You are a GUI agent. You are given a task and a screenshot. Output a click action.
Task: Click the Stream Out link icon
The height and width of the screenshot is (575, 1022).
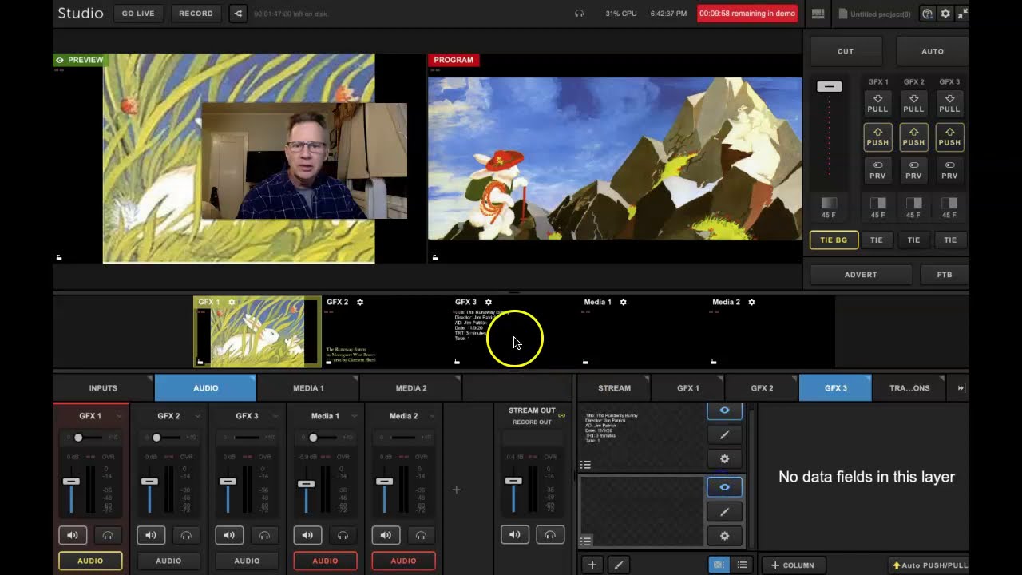pos(561,415)
